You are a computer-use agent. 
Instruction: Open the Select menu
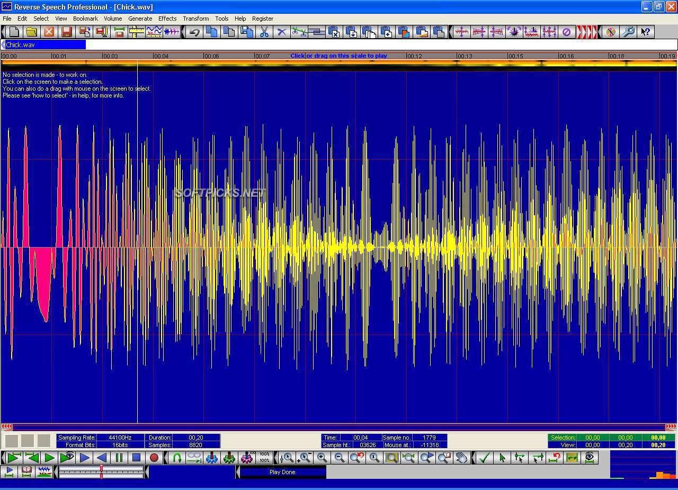click(41, 19)
